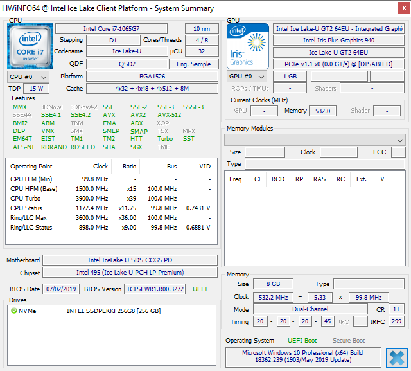The height and width of the screenshot is (371, 411).
Task: Click the memory multiplier 5.33 field
Action: 320,298
